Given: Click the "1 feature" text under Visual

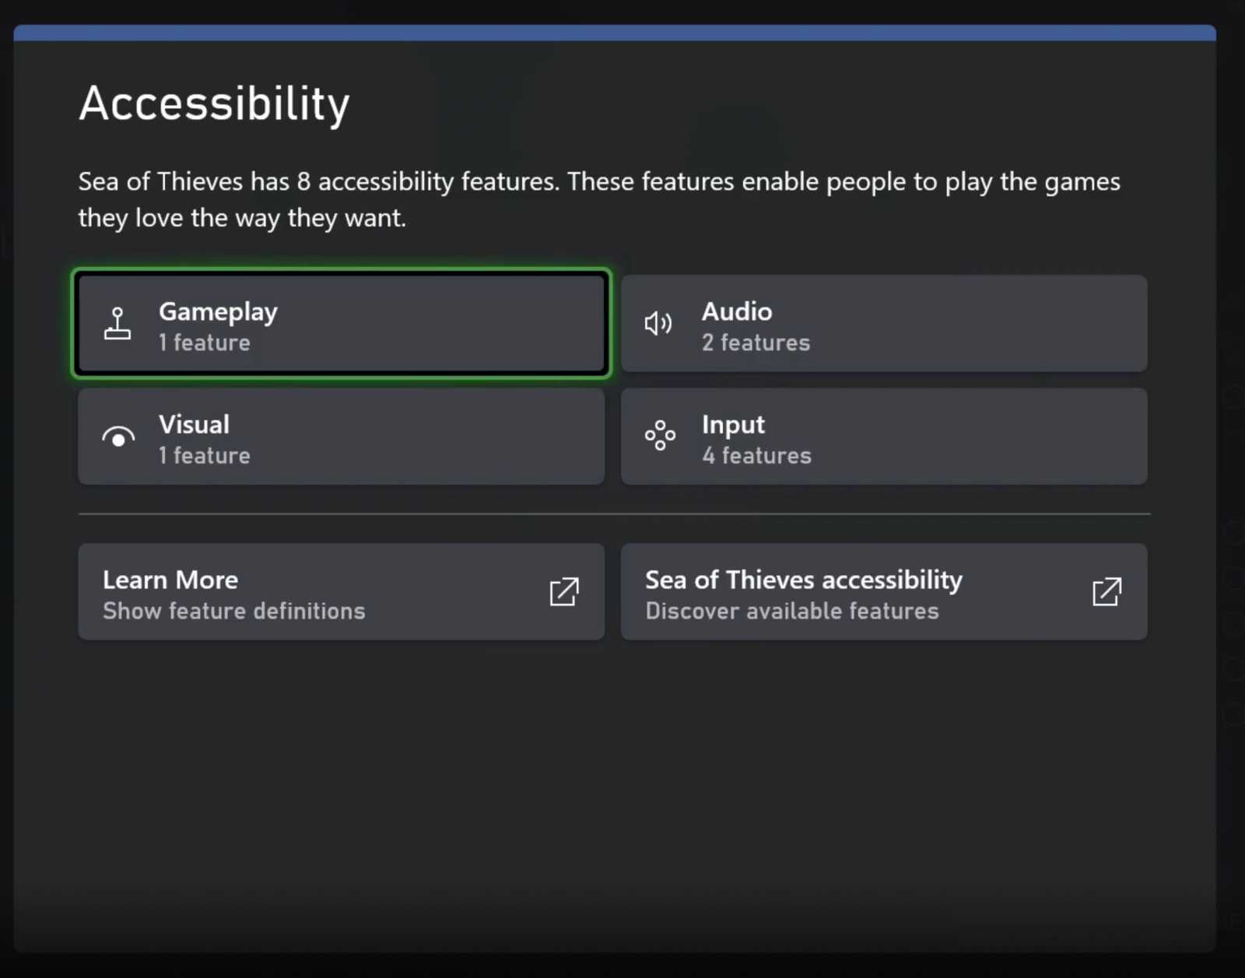Looking at the screenshot, I should tap(205, 455).
